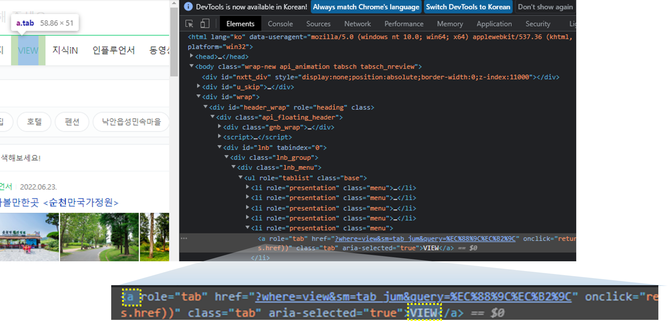Open the Sources tab
Viewport: 668px width, 321px height.
[x=318, y=24]
